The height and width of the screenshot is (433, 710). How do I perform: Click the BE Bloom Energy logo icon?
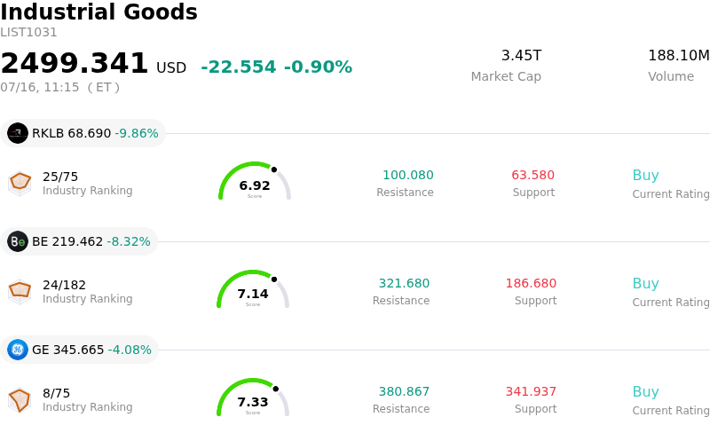(x=18, y=241)
